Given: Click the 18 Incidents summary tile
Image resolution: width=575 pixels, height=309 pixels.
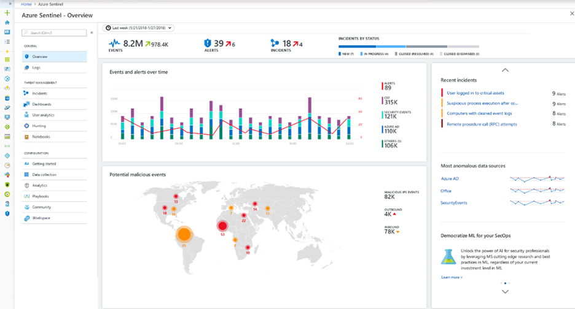Looking at the screenshot, I should (286, 45).
